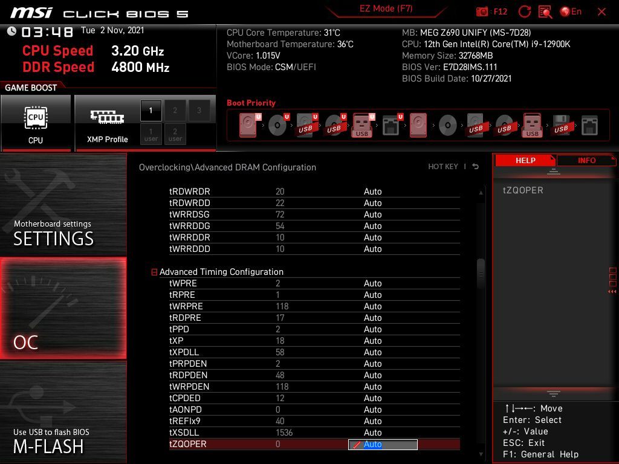
Task: Select first UEFI USB hard disk boot icon
Action: pos(306,125)
